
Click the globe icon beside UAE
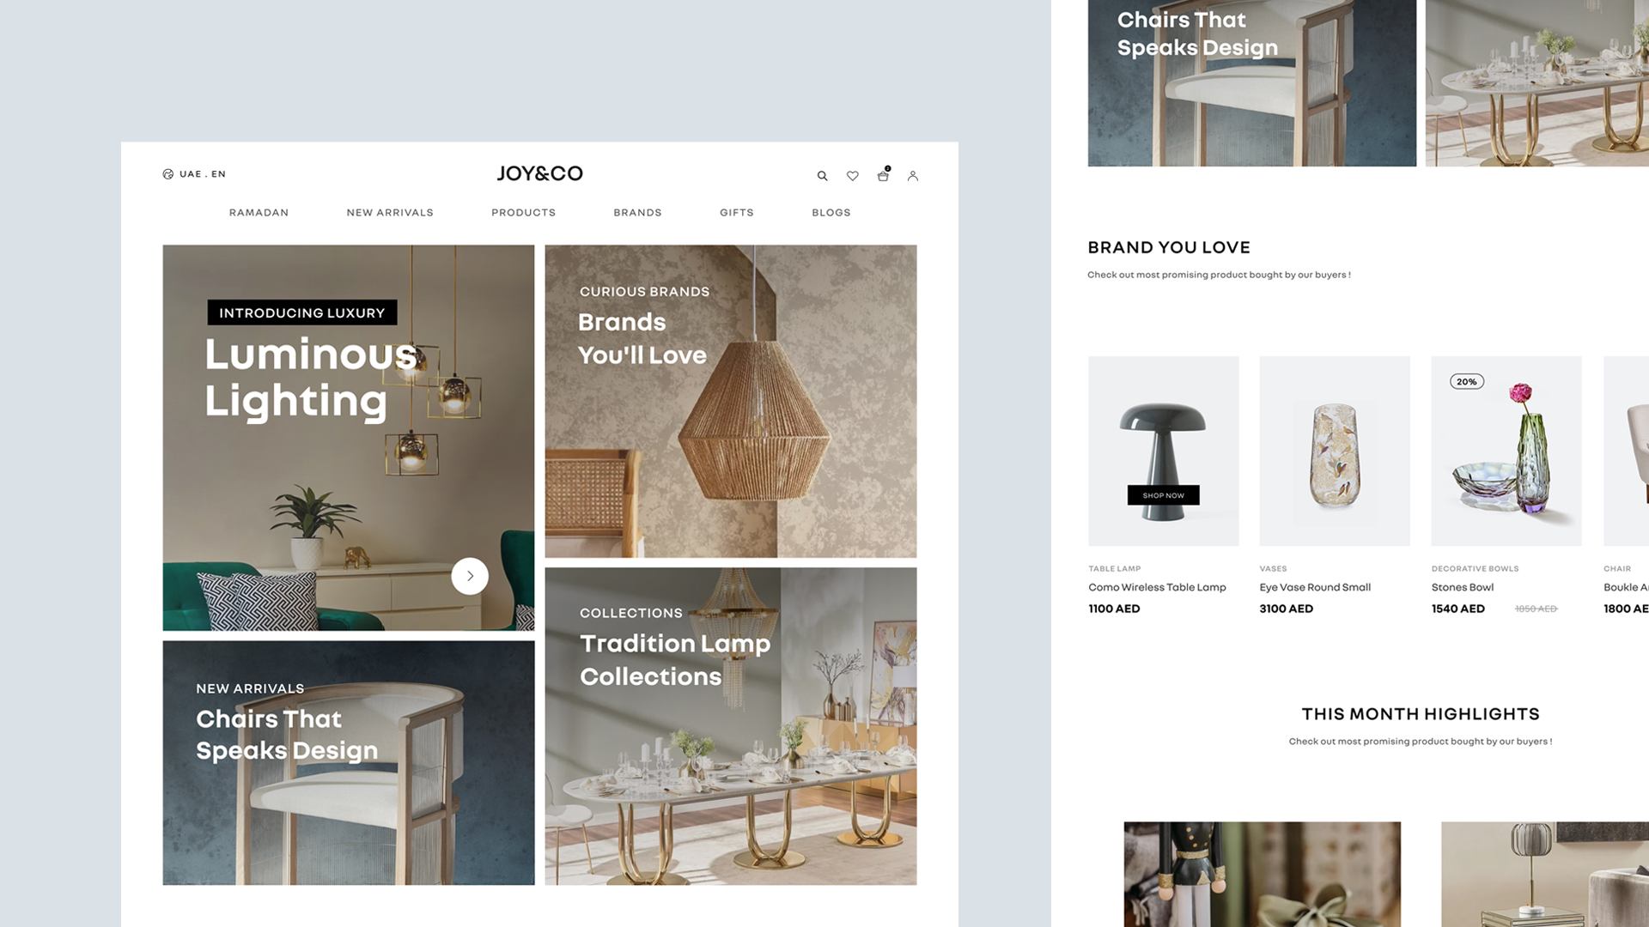[x=168, y=174]
